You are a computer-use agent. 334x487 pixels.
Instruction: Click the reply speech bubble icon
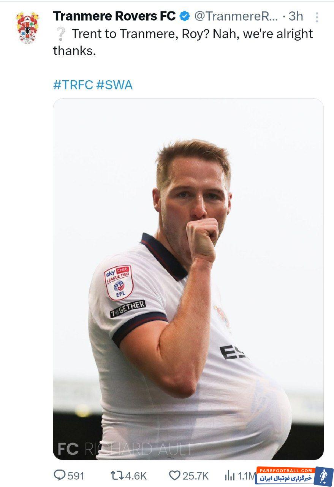[60, 475]
